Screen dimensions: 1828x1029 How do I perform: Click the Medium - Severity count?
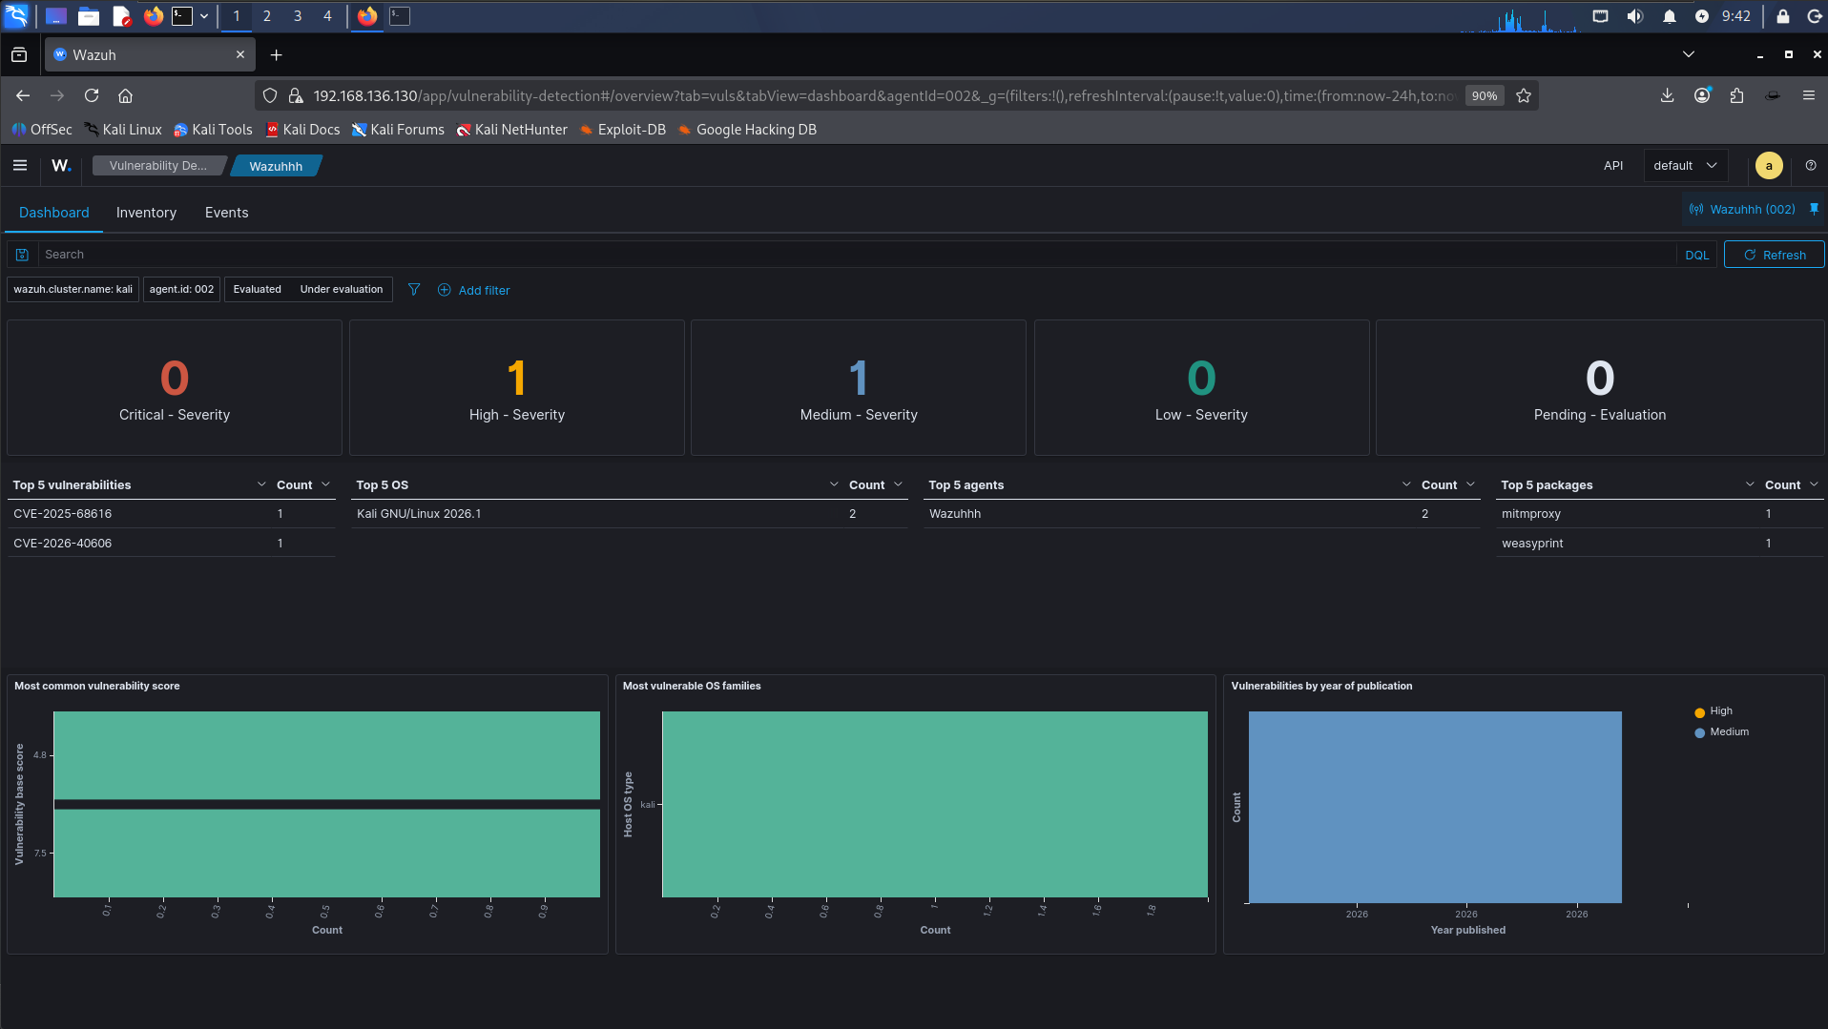[x=859, y=378]
